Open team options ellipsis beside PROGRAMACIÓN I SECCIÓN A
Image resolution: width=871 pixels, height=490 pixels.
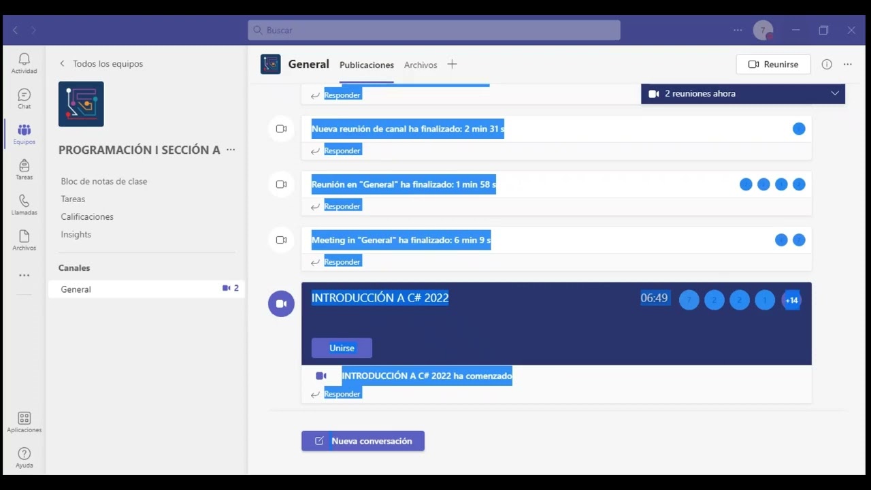point(231,150)
